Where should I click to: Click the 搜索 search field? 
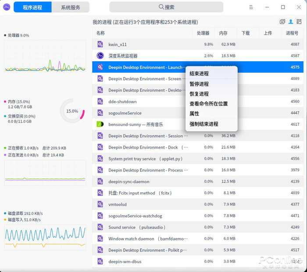(166, 7)
